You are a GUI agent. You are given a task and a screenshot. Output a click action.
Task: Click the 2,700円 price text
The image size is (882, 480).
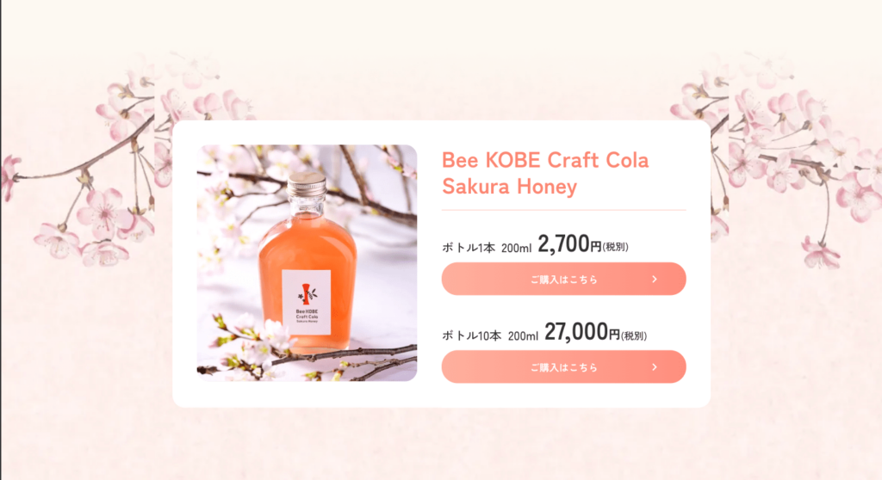point(569,244)
